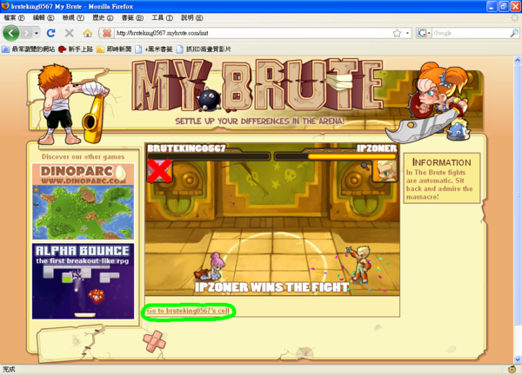Viewport: 522px width, 375px height.
Task: Open the 最常瀏覽的網站 bookmark folder
Action: (29, 49)
